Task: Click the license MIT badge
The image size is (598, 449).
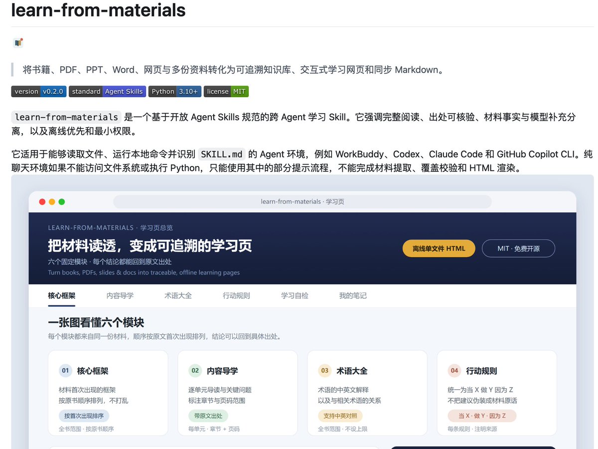Action: click(226, 91)
